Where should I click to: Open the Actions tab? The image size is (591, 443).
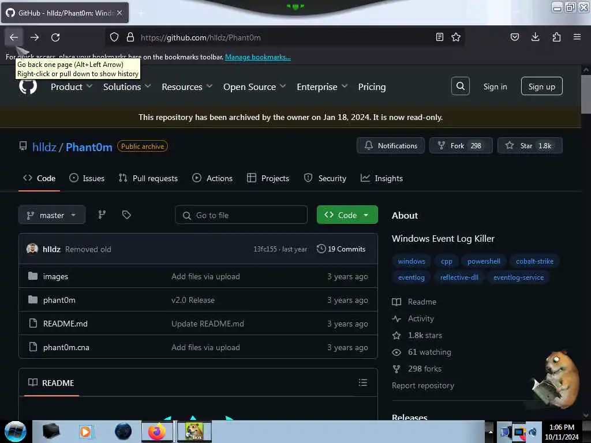pyautogui.click(x=212, y=178)
